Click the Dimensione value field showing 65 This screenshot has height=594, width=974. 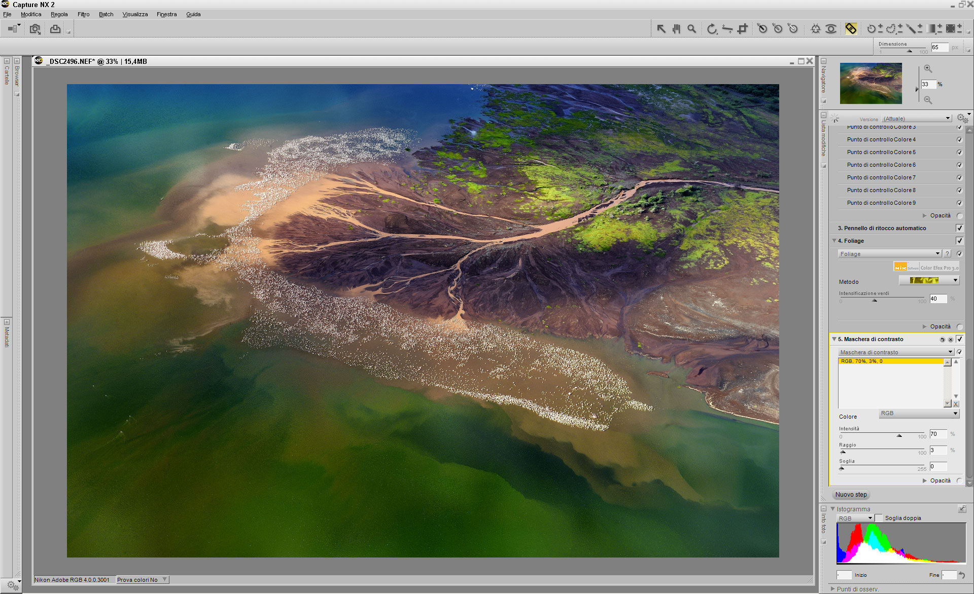(x=940, y=47)
